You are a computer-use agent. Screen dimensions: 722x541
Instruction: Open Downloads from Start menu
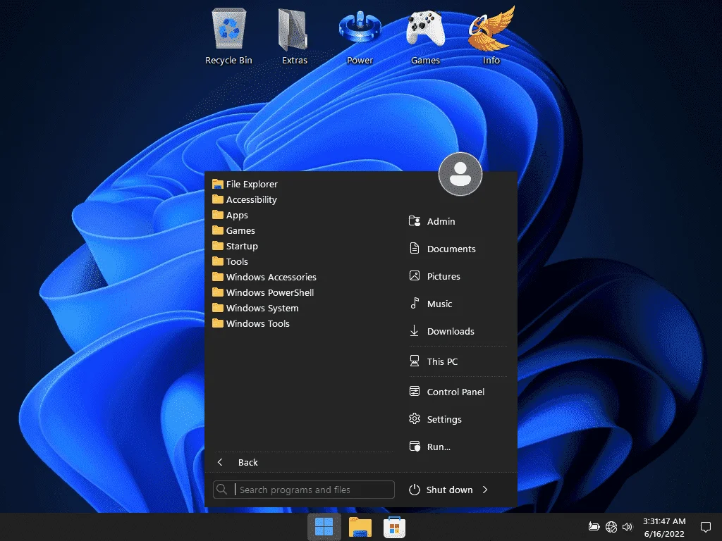click(x=441, y=331)
